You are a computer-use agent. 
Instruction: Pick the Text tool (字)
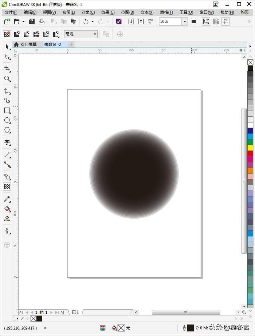click(x=7, y=142)
